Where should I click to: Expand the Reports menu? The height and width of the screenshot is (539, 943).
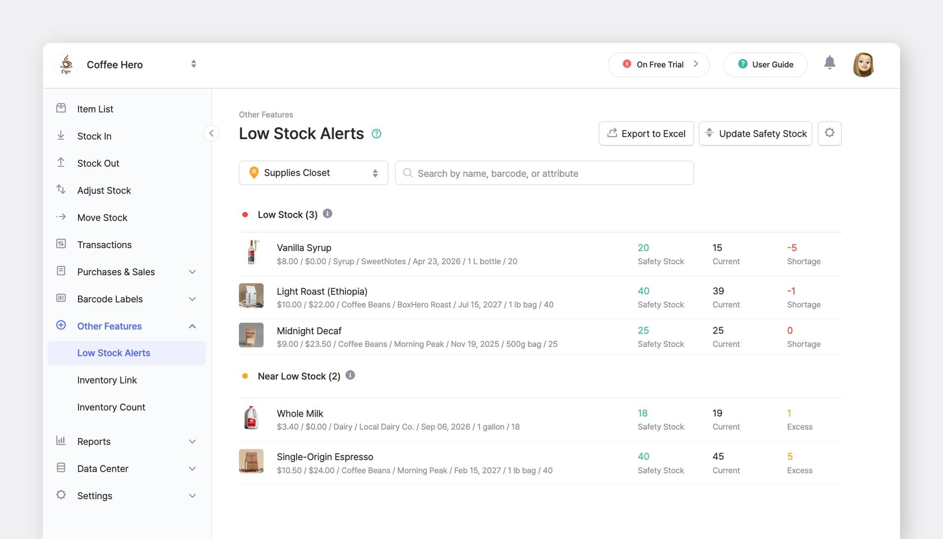tap(192, 441)
